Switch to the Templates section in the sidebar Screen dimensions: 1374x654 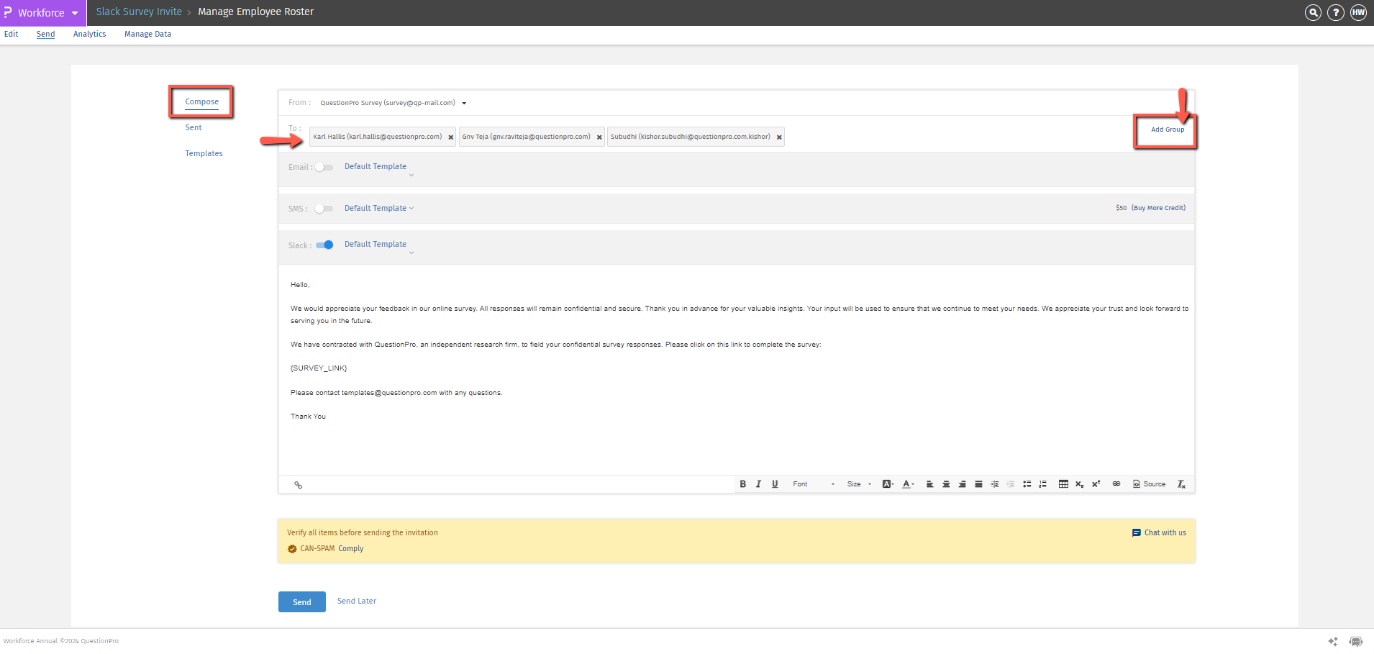pos(204,153)
